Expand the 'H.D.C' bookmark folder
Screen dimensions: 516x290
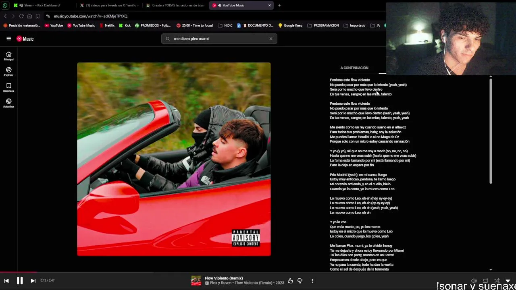point(225,25)
